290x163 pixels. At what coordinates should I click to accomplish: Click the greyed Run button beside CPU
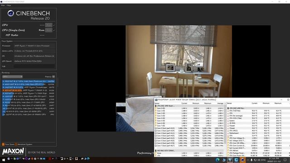pyautogui.click(x=49, y=25)
